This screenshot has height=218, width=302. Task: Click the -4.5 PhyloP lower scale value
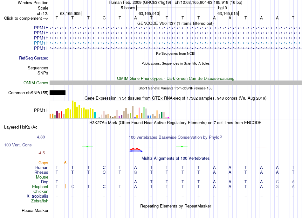click(41, 153)
